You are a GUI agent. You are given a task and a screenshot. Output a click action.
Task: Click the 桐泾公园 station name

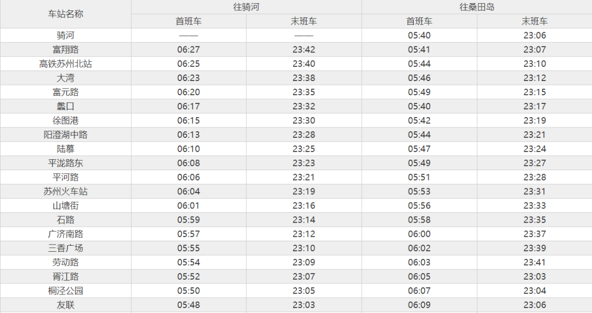65,291
